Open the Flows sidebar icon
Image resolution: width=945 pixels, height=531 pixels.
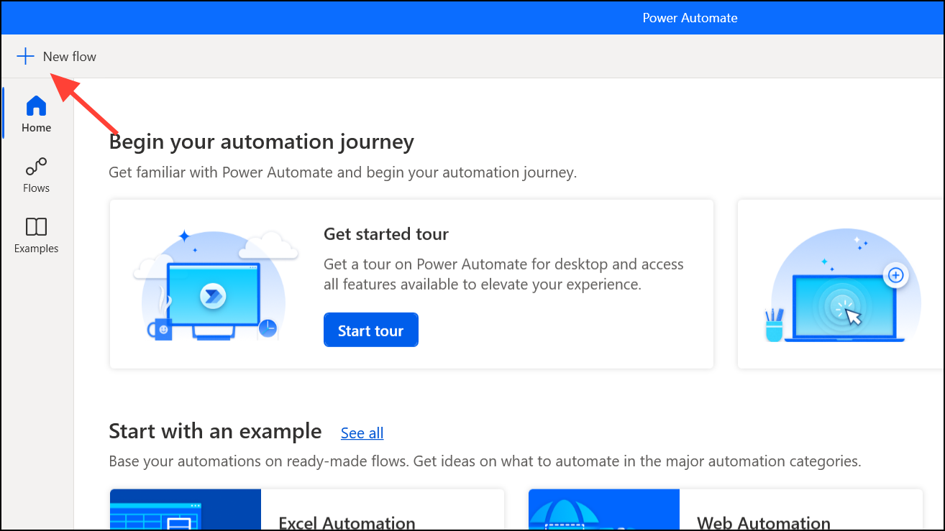pyautogui.click(x=36, y=167)
